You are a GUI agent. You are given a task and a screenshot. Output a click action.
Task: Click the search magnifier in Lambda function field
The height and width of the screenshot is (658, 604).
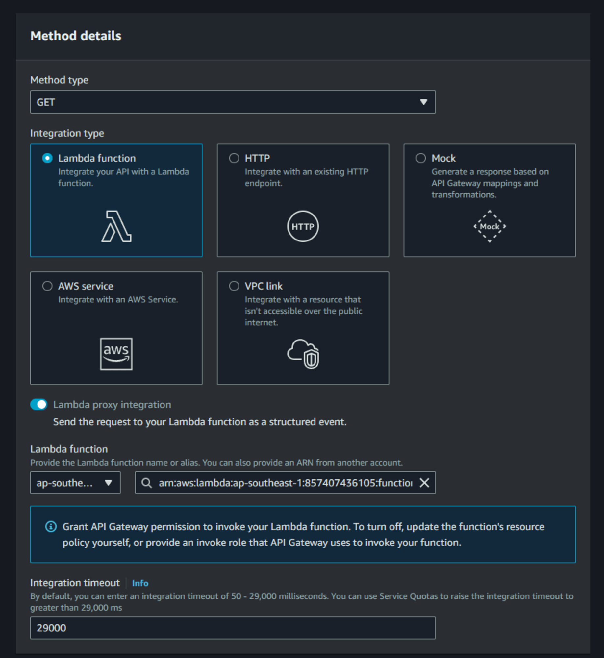click(146, 483)
